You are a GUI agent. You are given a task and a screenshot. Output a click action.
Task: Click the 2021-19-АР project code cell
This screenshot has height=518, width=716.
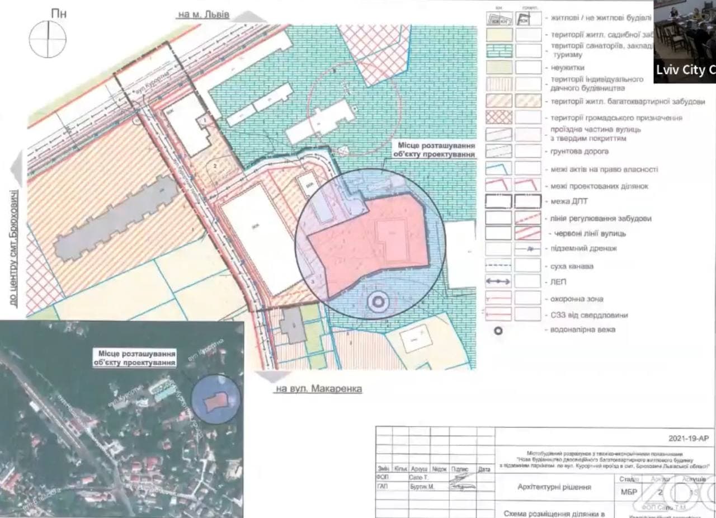pos(687,439)
